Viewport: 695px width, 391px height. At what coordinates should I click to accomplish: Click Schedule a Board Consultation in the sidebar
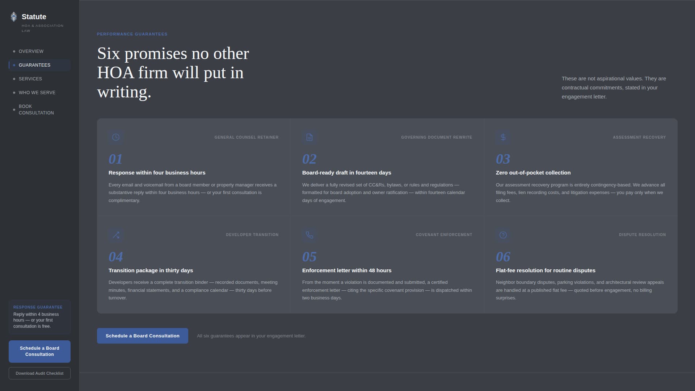(x=39, y=351)
